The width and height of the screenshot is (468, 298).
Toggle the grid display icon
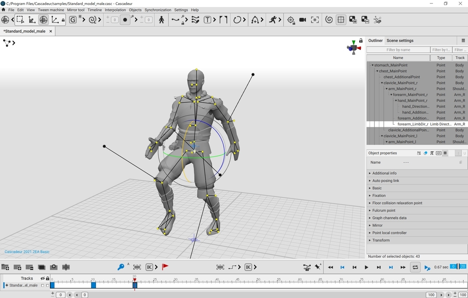[x=341, y=20]
